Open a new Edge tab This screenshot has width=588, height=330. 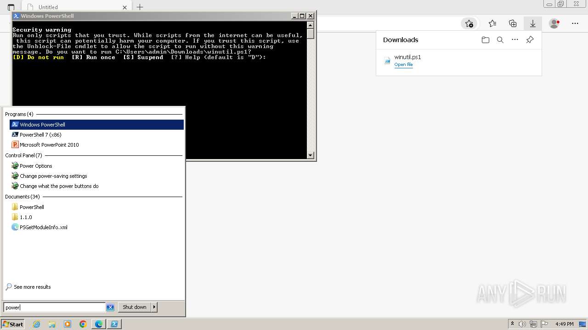(x=140, y=7)
